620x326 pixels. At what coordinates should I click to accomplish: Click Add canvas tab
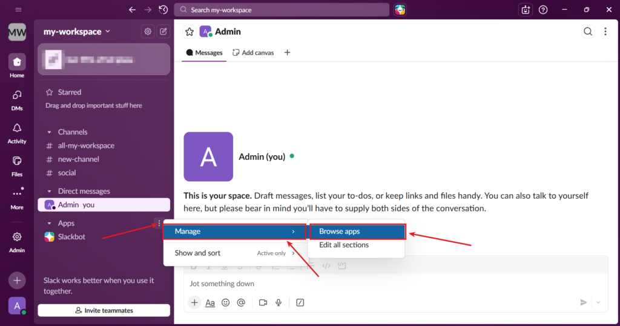(253, 53)
